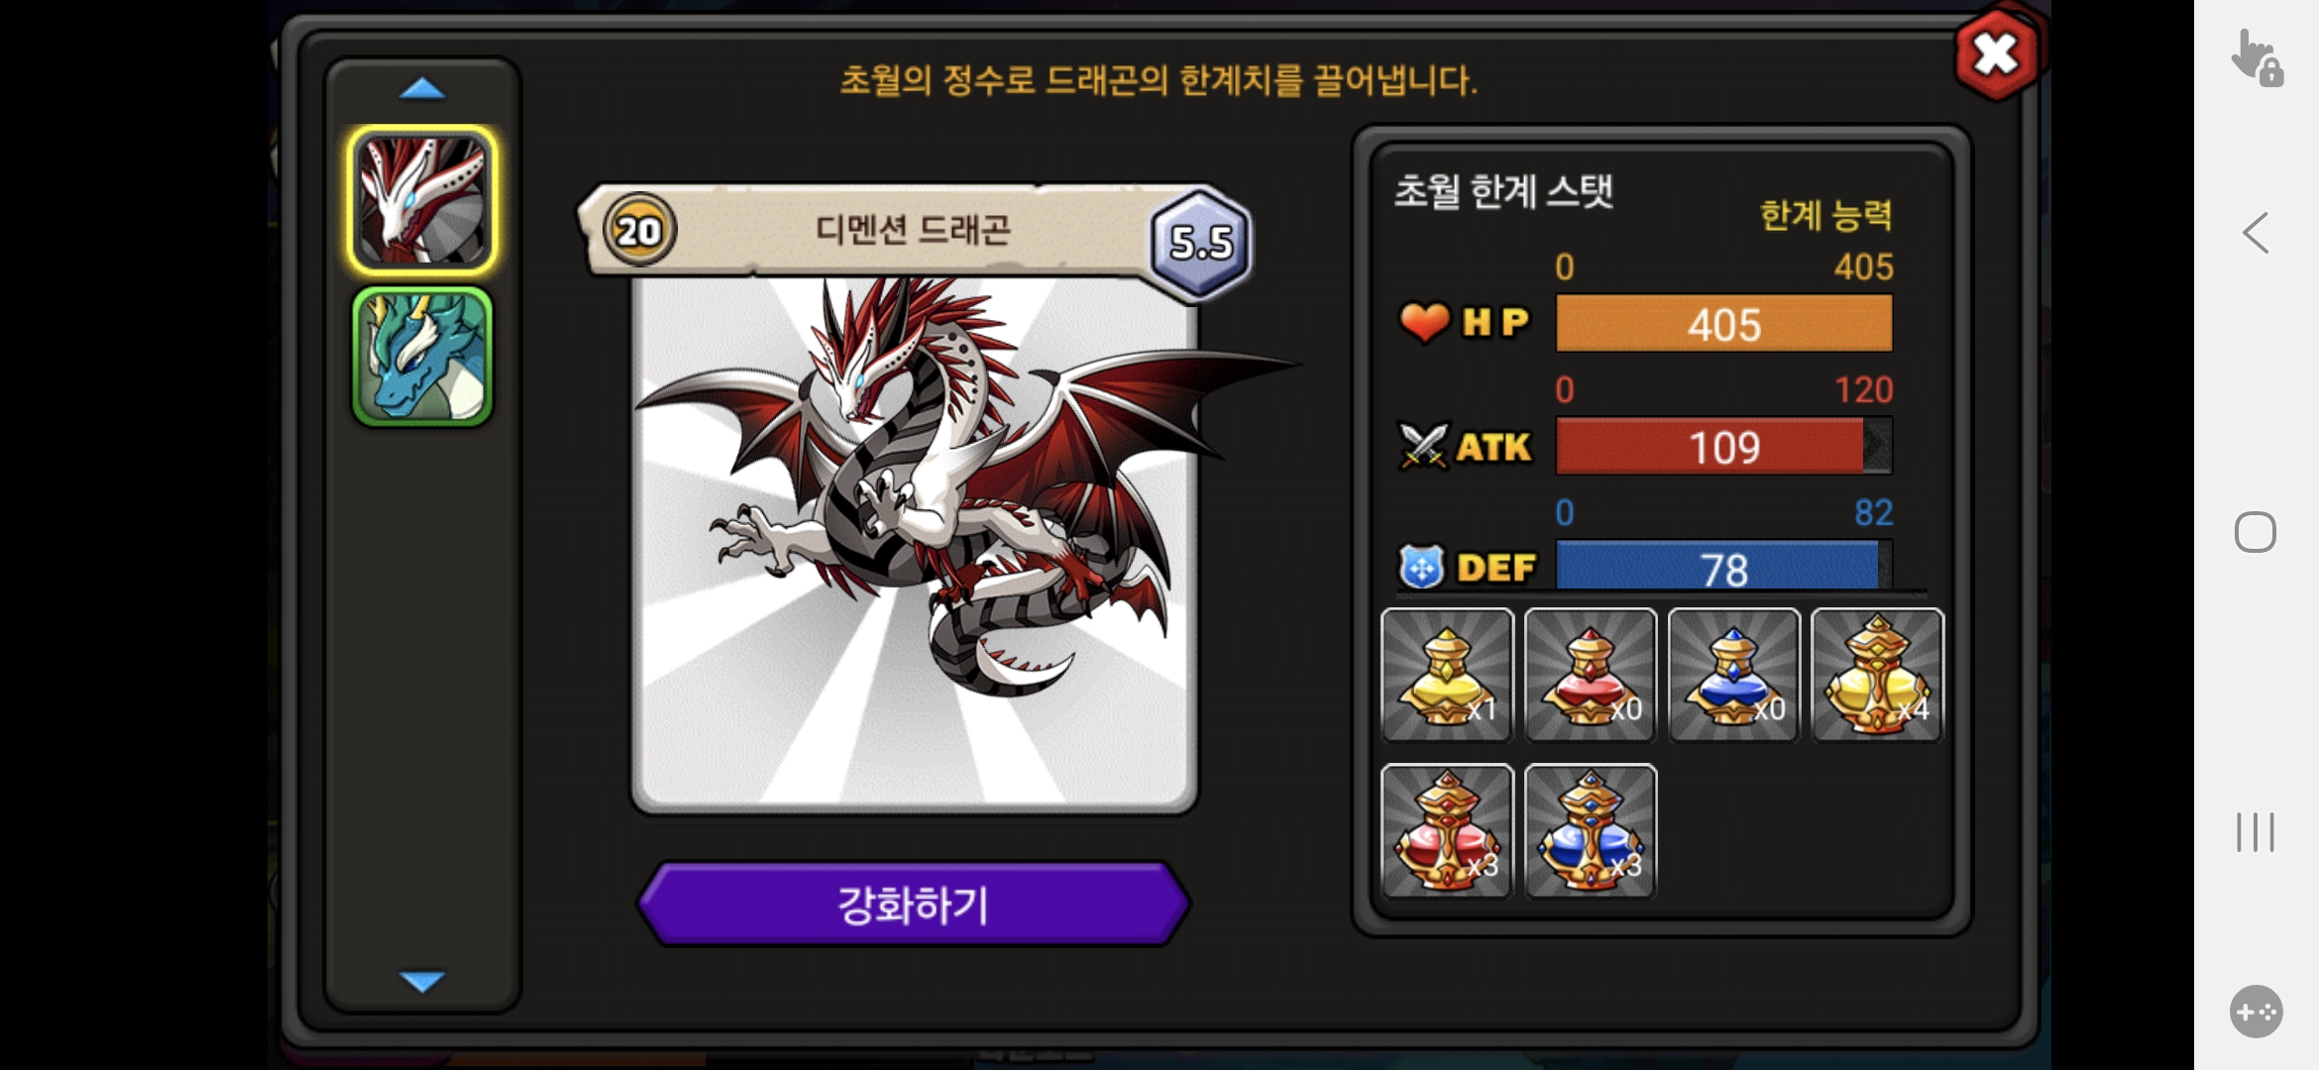Close the transcendence dialog with red X
Viewport: 2319px width, 1070px height.
1996,54
